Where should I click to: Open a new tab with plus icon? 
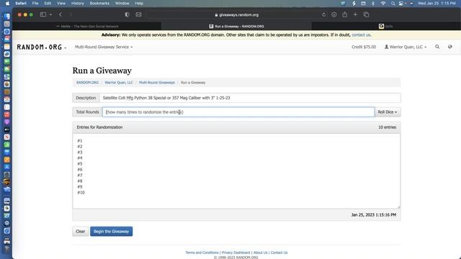tap(355, 14)
